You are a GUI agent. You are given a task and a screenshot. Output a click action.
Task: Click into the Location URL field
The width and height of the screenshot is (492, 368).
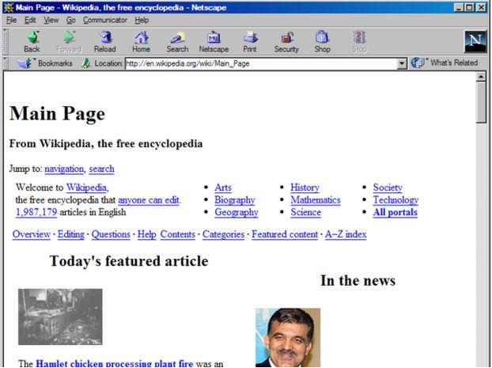(261, 64)
